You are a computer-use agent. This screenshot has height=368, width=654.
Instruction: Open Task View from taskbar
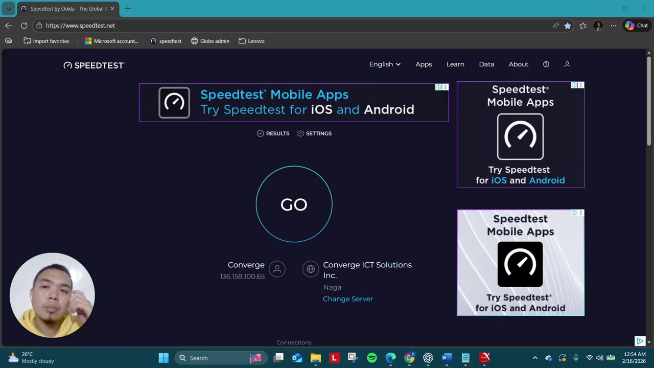coord(278,358)
